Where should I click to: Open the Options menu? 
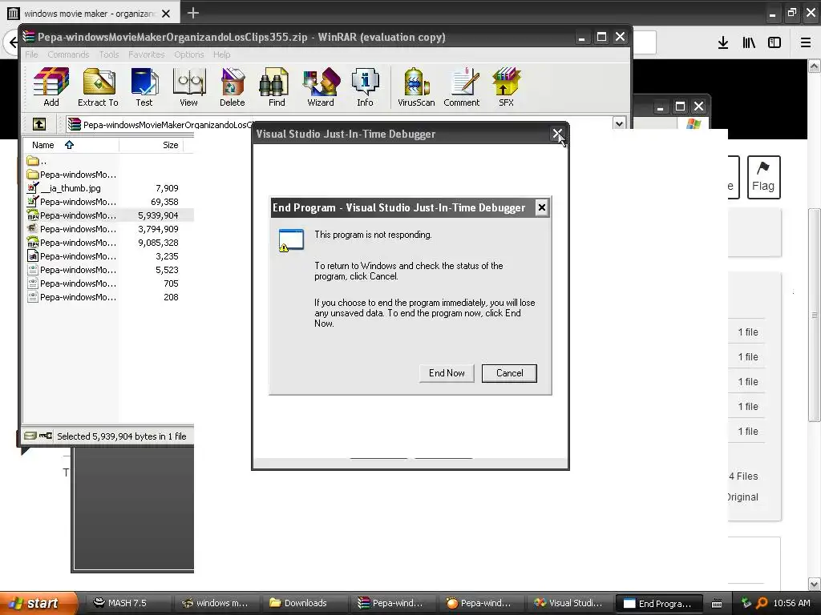coord(189,54)
